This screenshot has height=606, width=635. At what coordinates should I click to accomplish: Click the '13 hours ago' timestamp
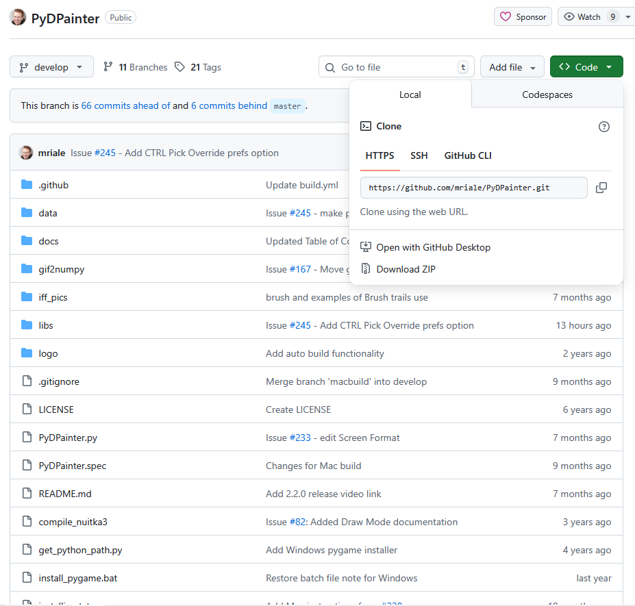(583, 325)
